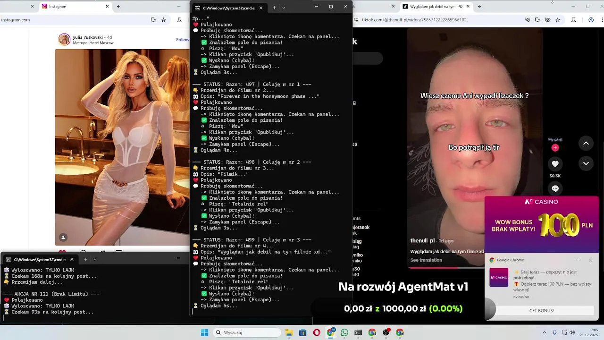The width and height of the screenshot is (604, 340).
Task: Select the large cmd.exe window tab
Action: click(229, 8)
